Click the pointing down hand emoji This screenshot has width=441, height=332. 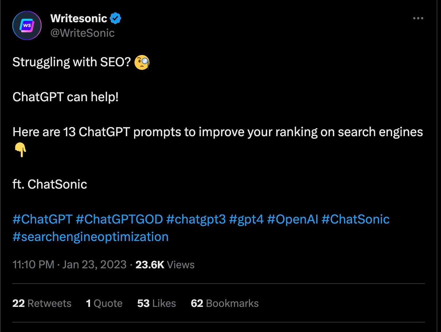click(x=20, y=150)
